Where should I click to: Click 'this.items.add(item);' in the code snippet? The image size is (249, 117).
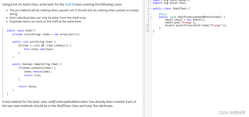39,49
